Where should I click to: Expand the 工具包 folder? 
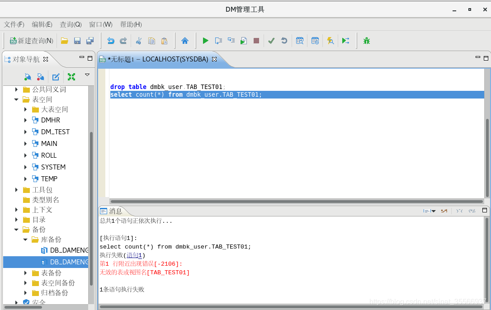click(x=17, y=190)
